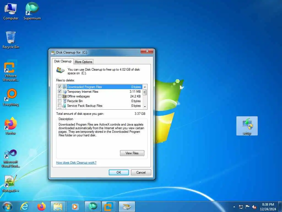The width and height of the screenshot is (282, 212).
Task: Click the Temporary Internet Files item icon
Action: [x=64, y=91]
